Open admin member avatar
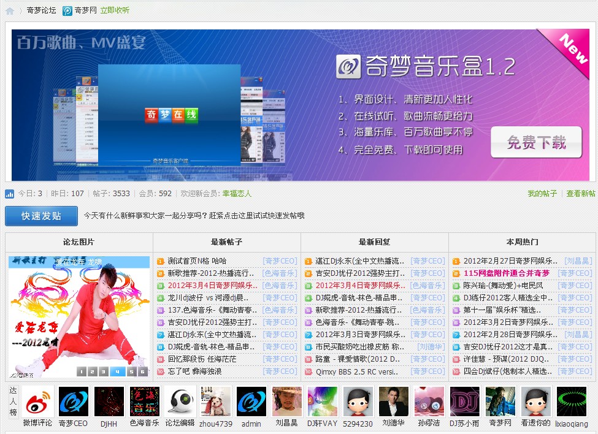 click(x=251, y=402)
